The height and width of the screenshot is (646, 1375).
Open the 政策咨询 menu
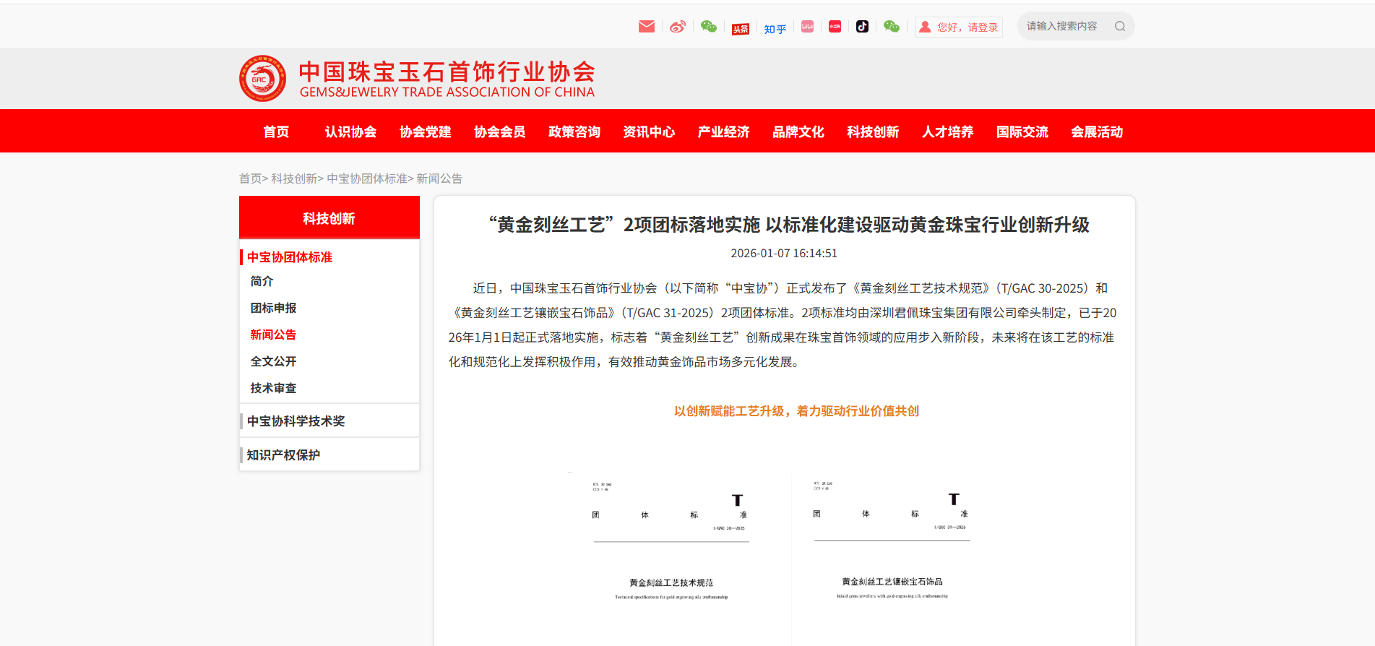(574, 132)
